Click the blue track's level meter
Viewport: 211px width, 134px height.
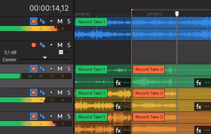pyautogui.click(x=36, y=29)
